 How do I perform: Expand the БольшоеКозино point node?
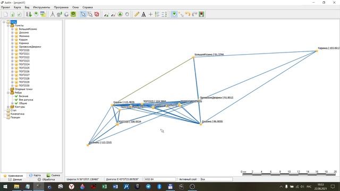[12, 29]
